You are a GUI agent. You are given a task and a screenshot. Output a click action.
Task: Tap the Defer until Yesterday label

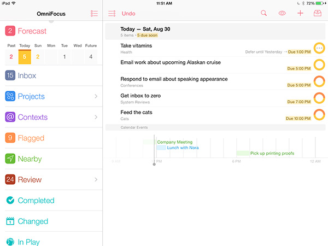click(x=263, y=52)
